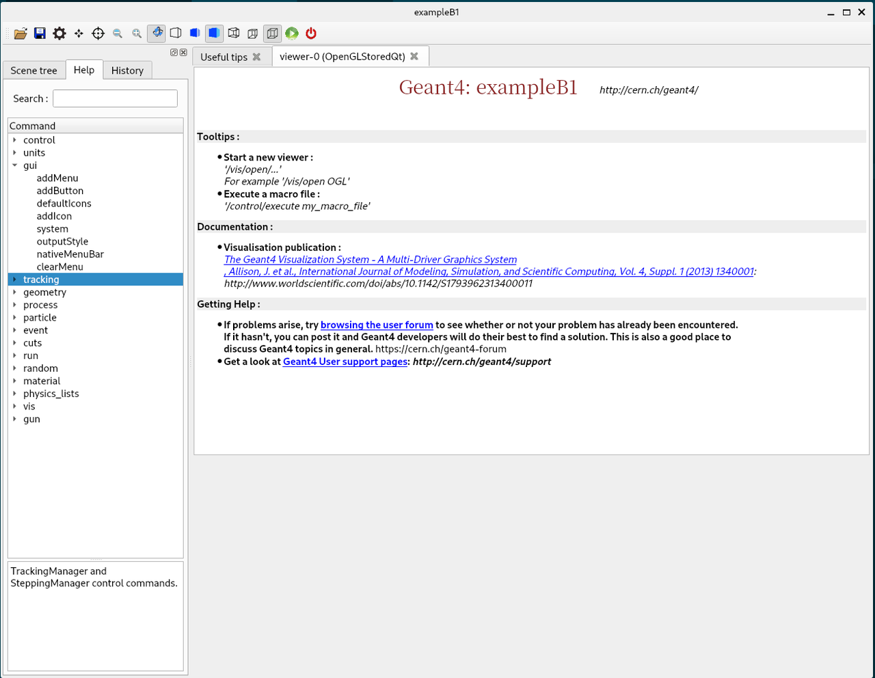Open the Geant4 User support pages link

point(345,362)
